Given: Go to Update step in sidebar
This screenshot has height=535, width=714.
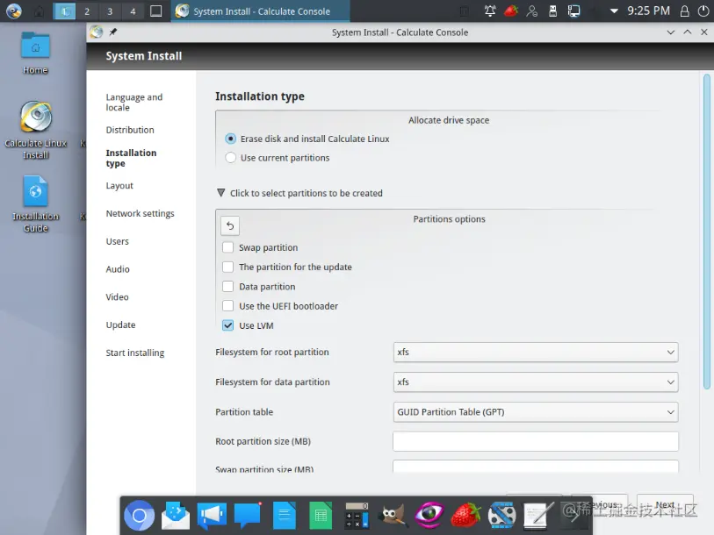Looking at the screenshot, I should (x=120, y=325).
